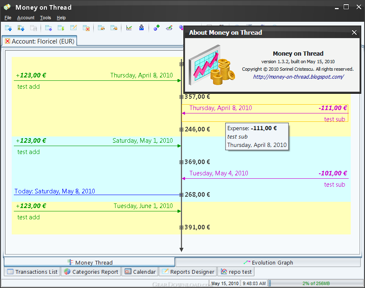The width and height of the screenshot is (365, 288).
Task: Click the copyright Sorinel Cristescu line
Action: [298, 69]
